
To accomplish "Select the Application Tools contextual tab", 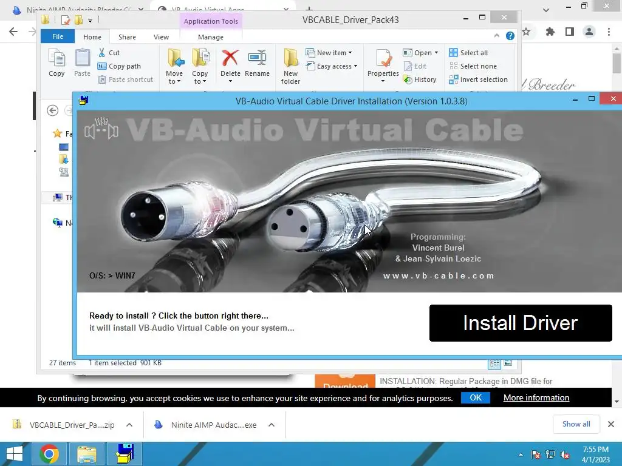I will pos(211,21).
